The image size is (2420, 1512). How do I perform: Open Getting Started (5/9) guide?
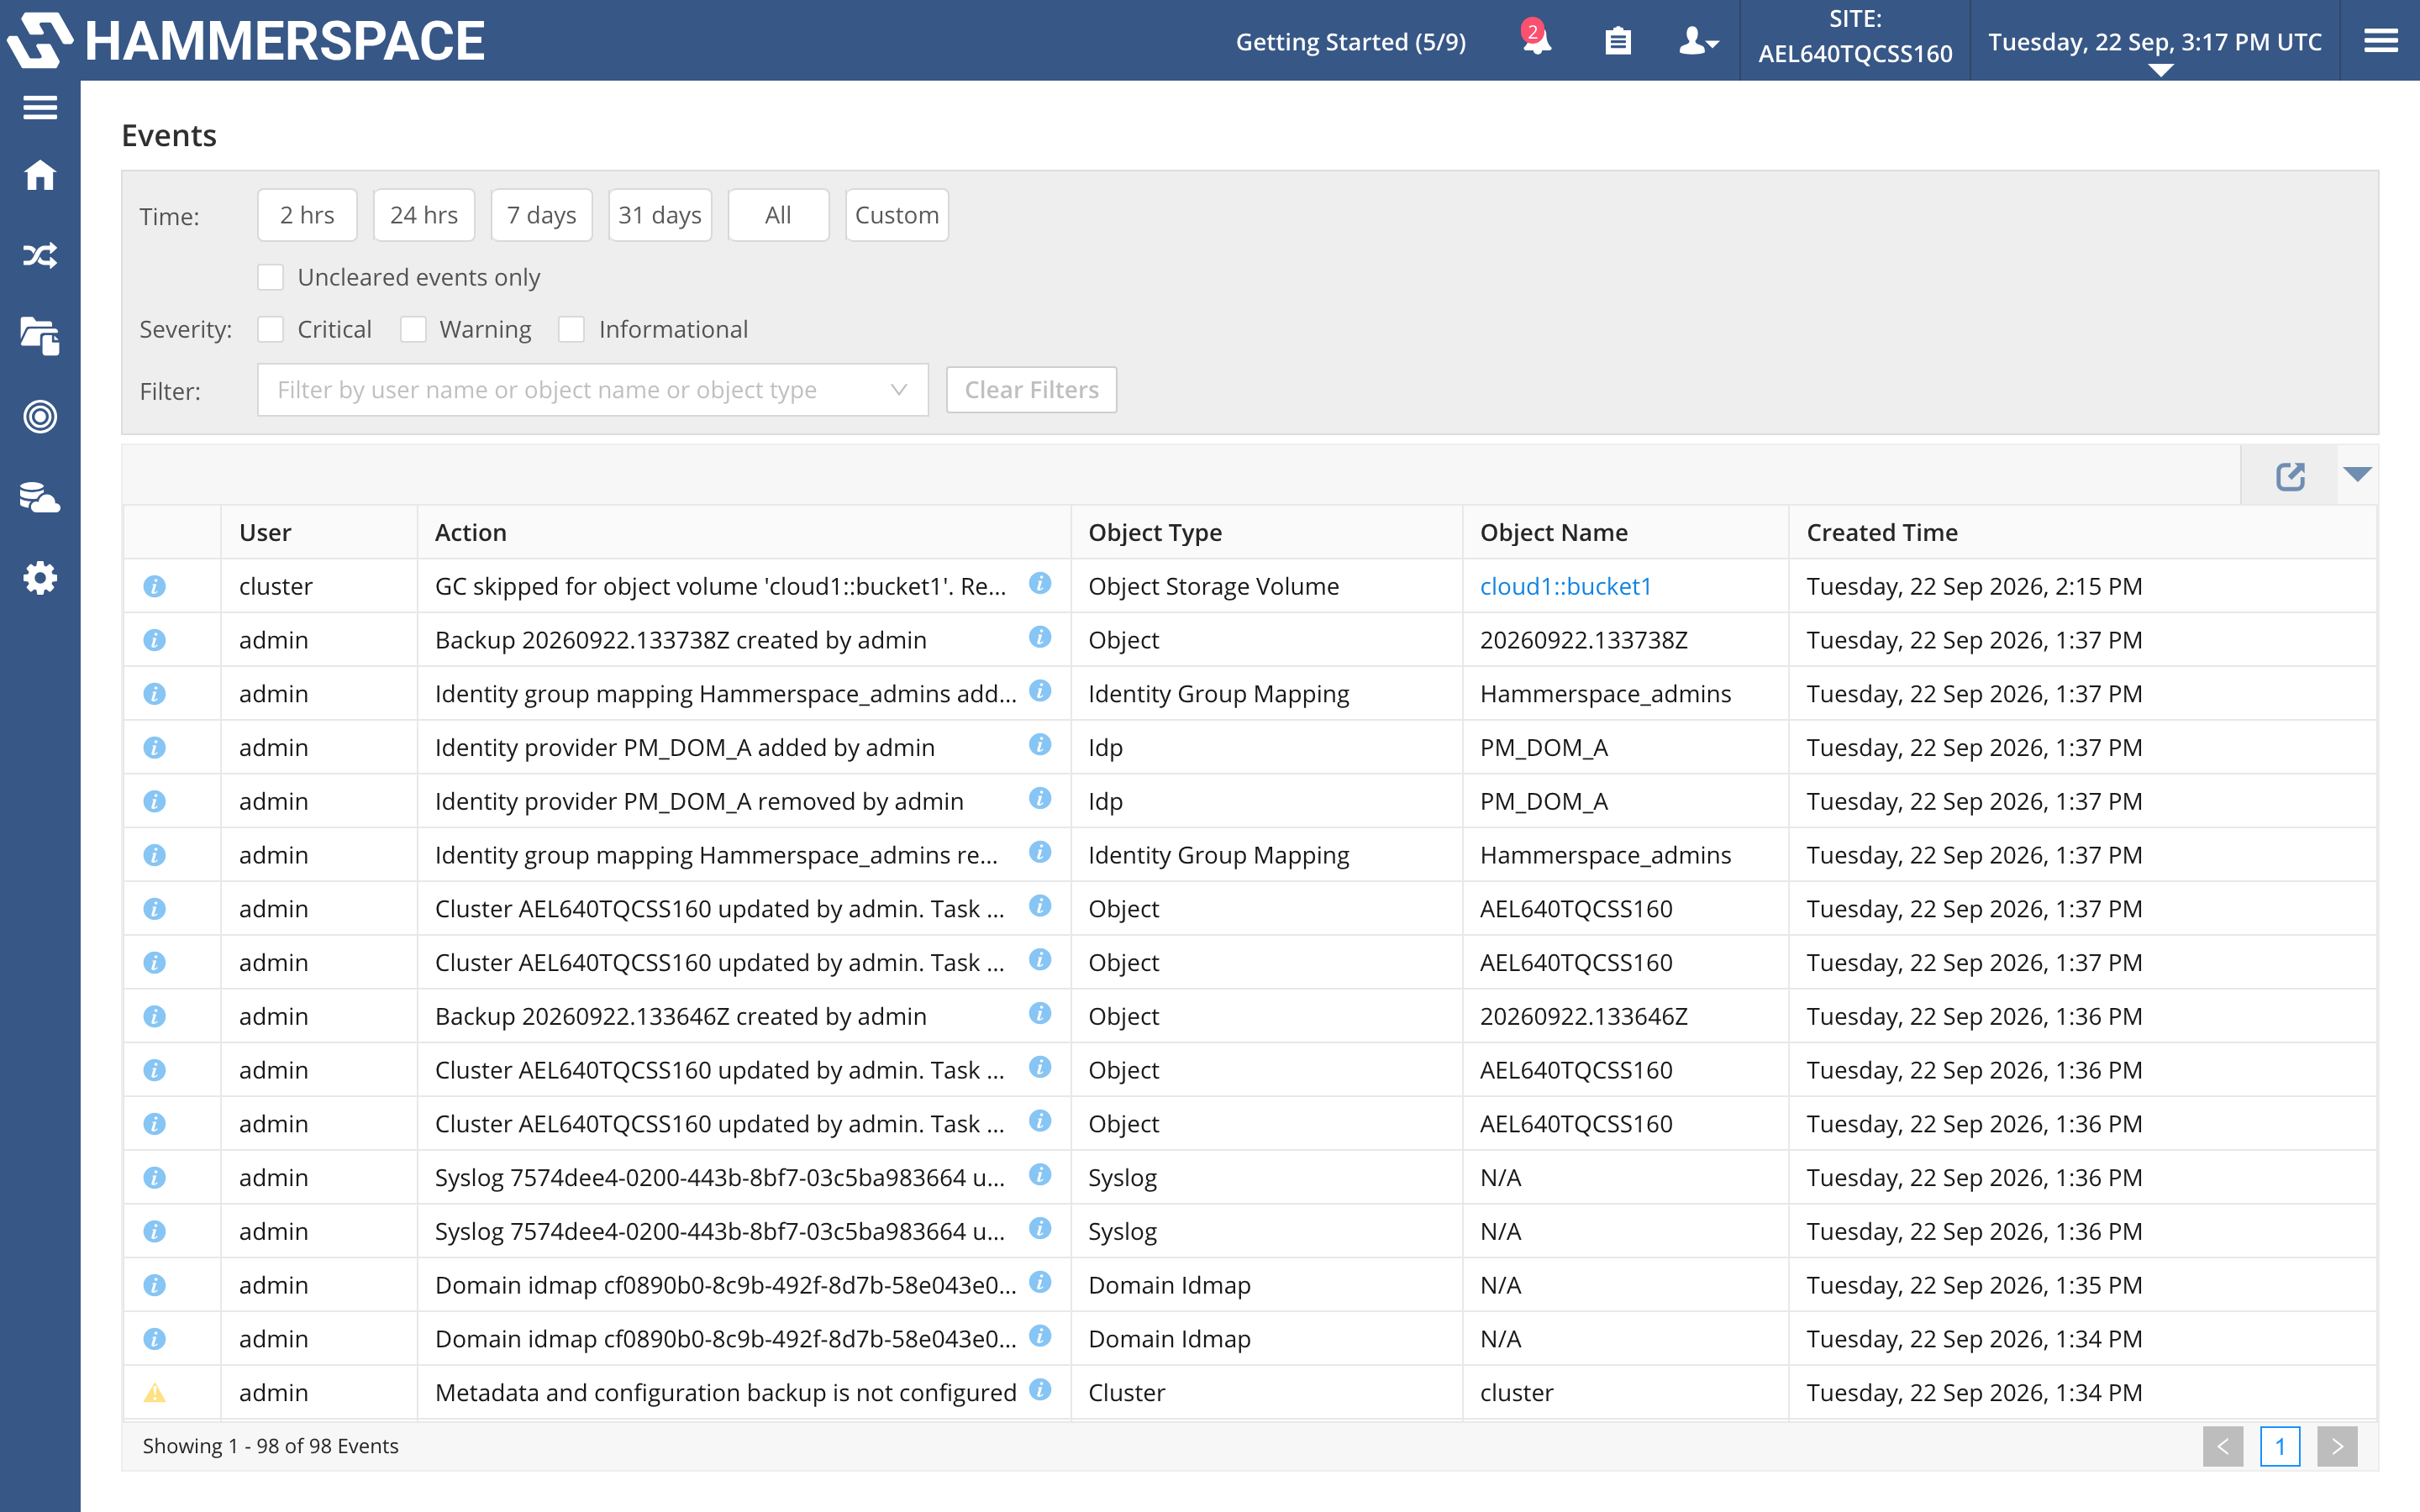coord(1351,42)
